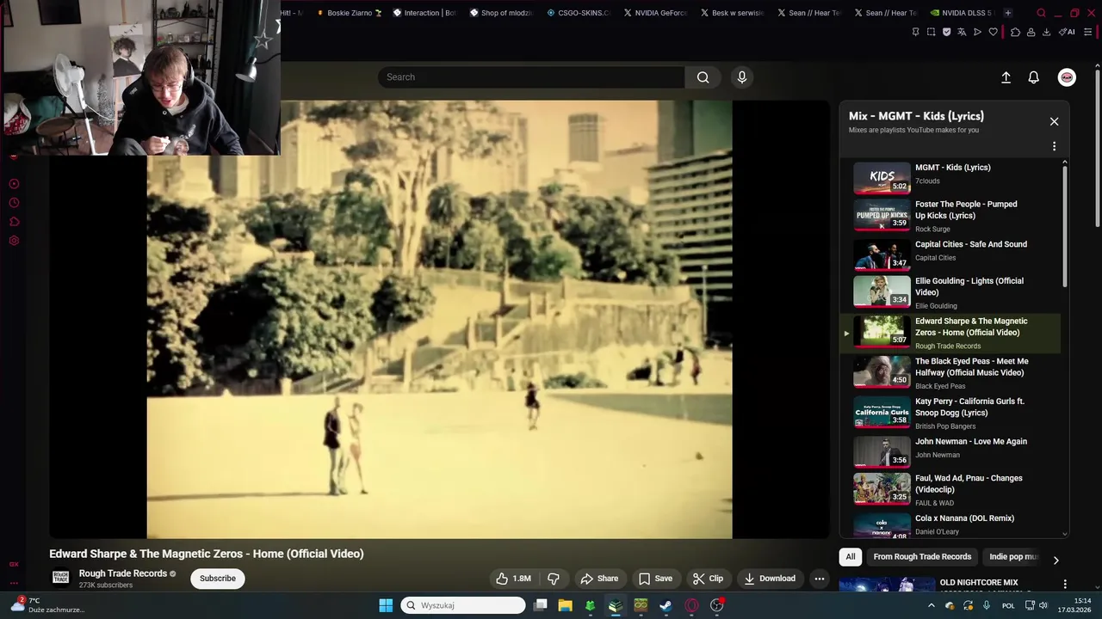Open the YouTube create/upload icon
The width and height of the screenshot is (1102, 619).
coord(1006,77)
